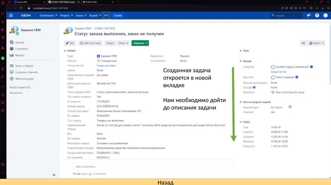Reload the page with browser refresh icon
The width and height of the screenshot is (331, 185).
coord(21,8)
